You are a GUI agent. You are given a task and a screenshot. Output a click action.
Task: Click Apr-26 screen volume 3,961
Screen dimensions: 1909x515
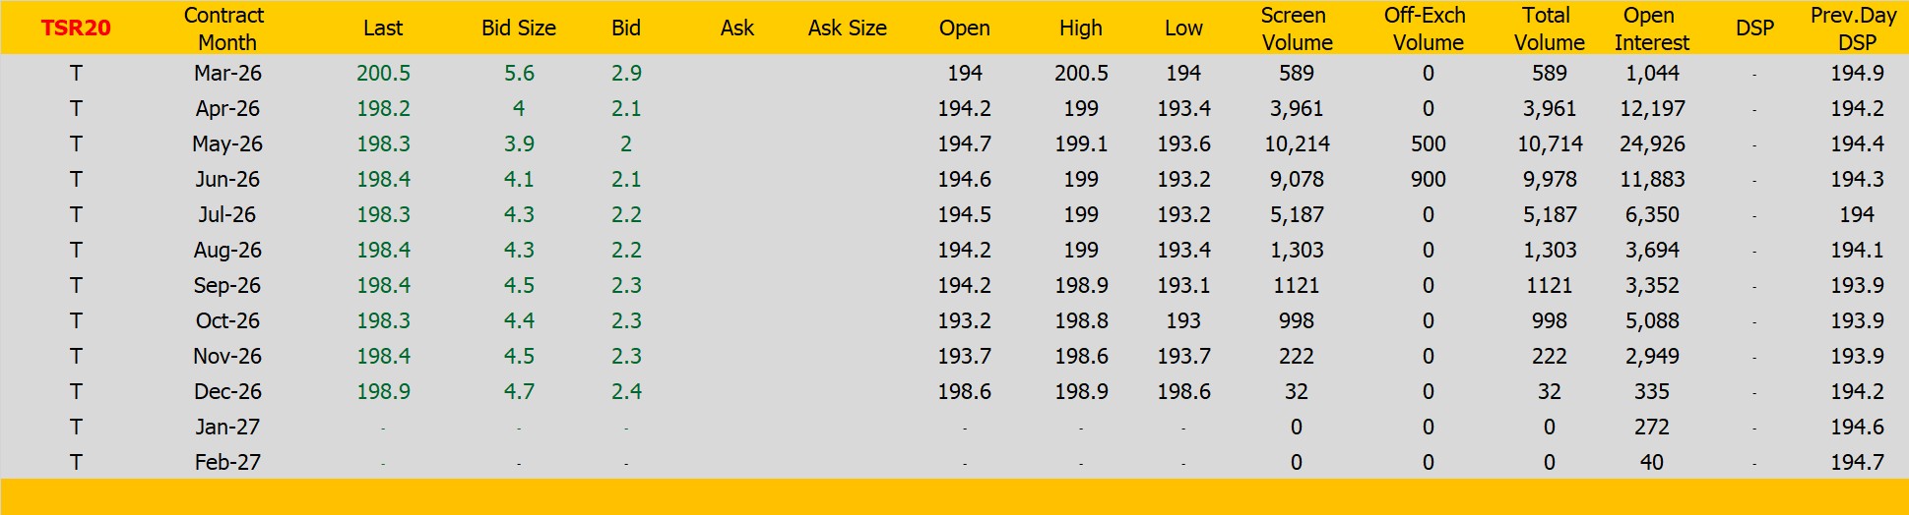tap(1296, 109)
